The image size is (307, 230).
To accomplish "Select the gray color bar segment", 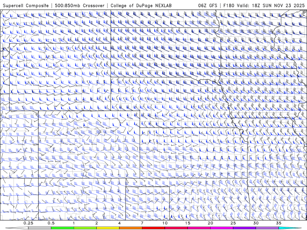I will pos(40,228).
